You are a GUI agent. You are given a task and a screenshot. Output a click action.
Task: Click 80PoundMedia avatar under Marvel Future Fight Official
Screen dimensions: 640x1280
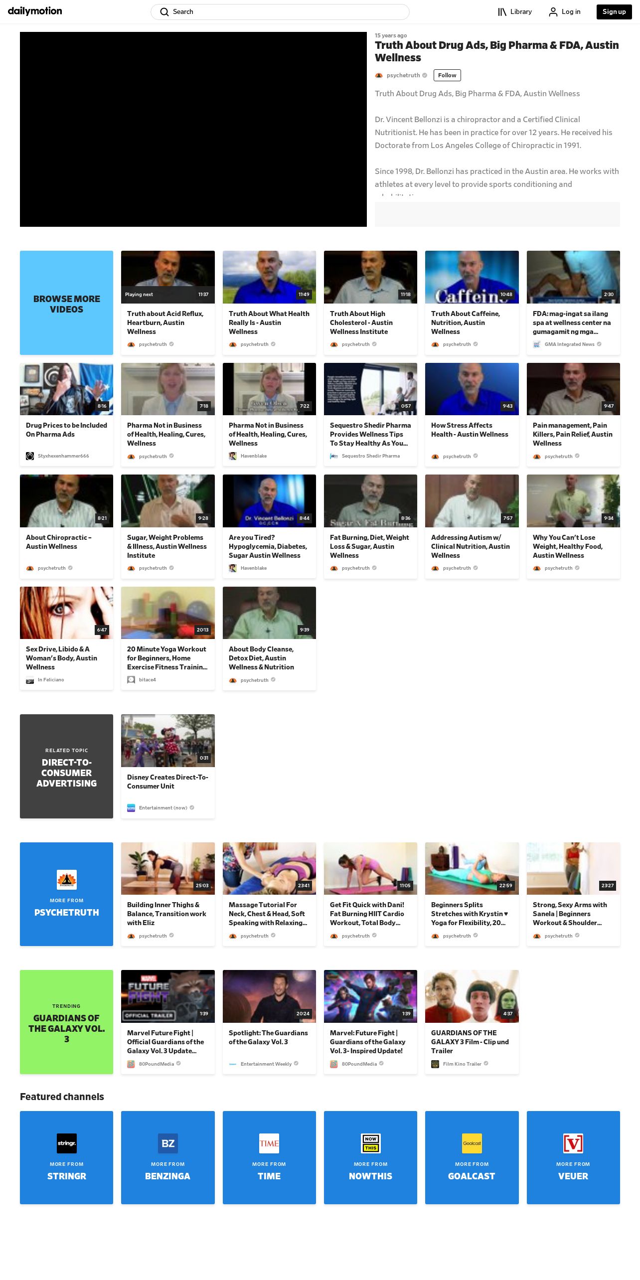click(131, 1064)
